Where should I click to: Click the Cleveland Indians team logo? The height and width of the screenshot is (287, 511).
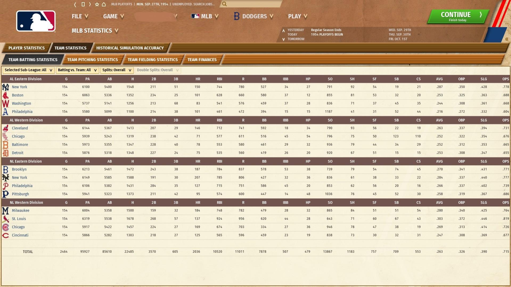5,128
